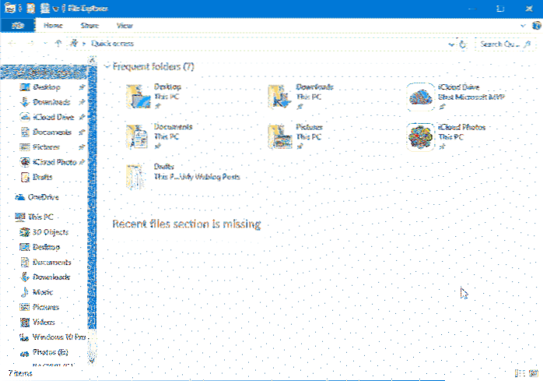Image resolution: width=543 pixels, height=381 pixels.
Task: Select Music in the navigation pane
Action: tap(43, 291)
